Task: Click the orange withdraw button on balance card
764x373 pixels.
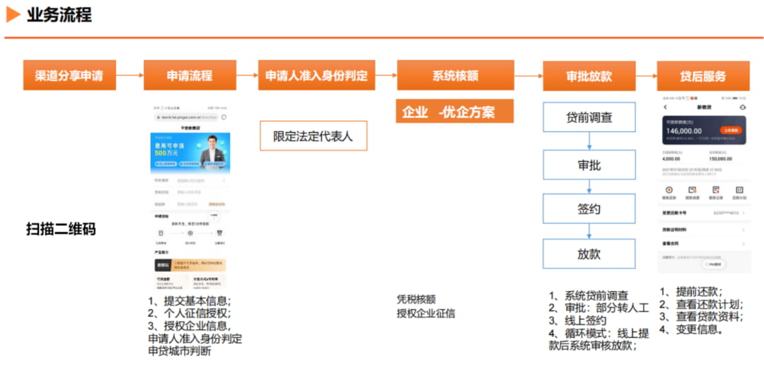Action: click(730, 130)
